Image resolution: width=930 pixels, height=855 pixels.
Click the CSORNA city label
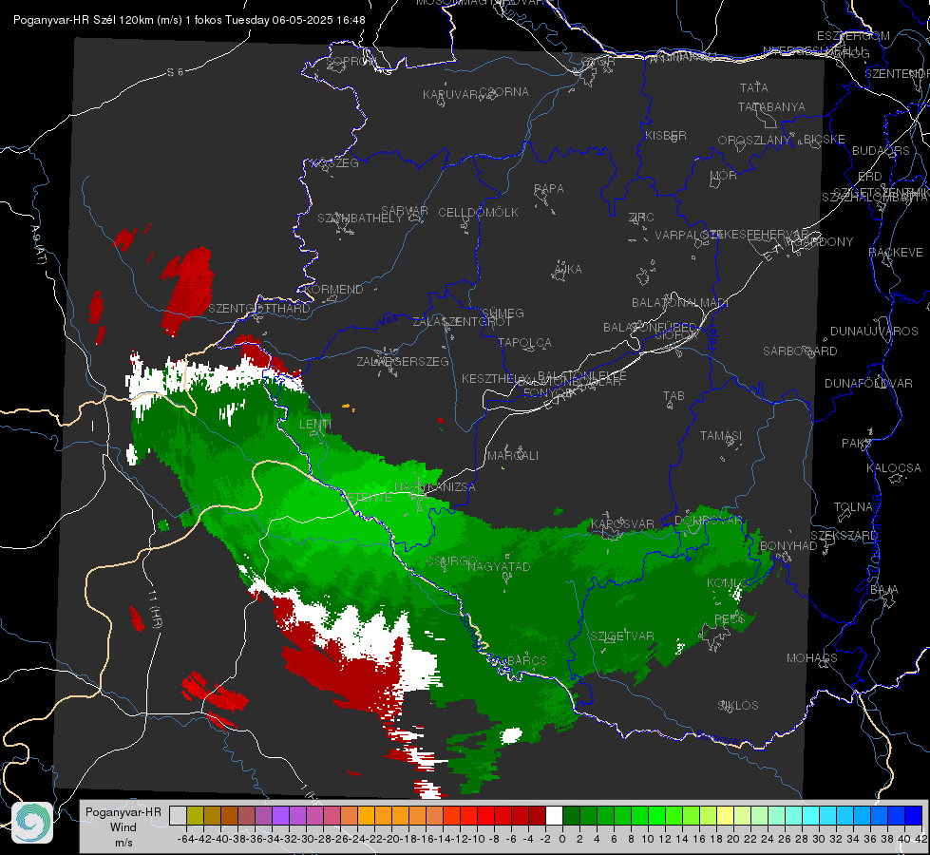pyautogui.click(x=504, y=92)
